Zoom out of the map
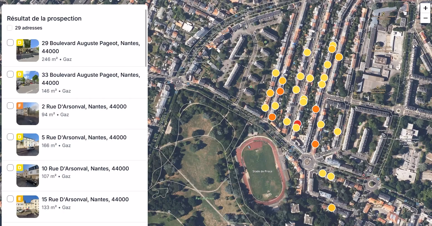This screenshot has height=226, width=432. coord(425,18)
